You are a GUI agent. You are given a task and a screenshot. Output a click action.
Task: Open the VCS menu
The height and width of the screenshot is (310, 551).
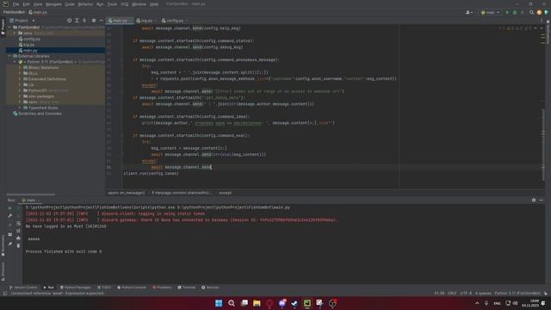click(125, 4)
